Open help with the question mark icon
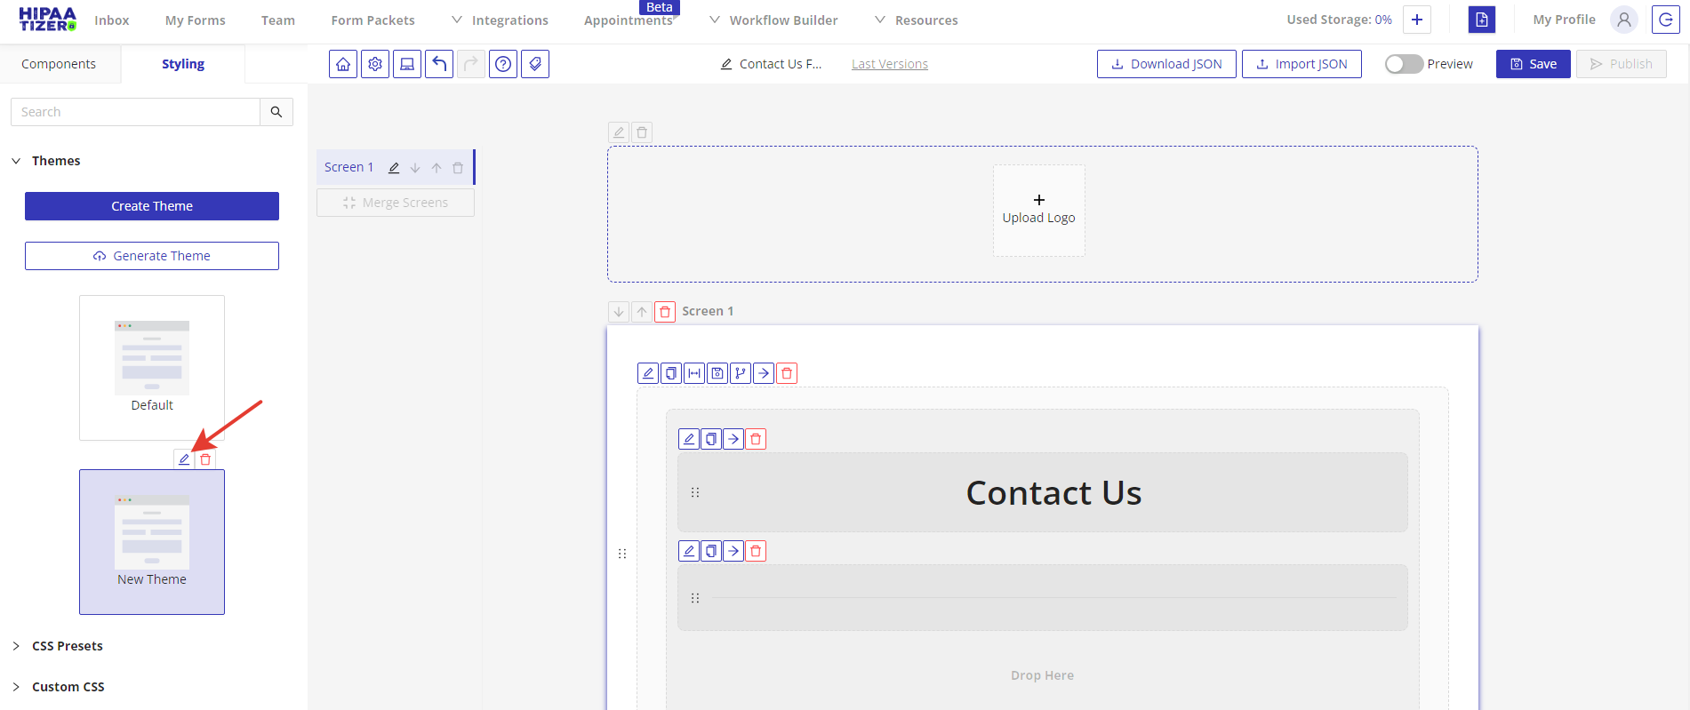This screenshot has width=1690, height=710. pyautogui.click(x=503, y=64)
